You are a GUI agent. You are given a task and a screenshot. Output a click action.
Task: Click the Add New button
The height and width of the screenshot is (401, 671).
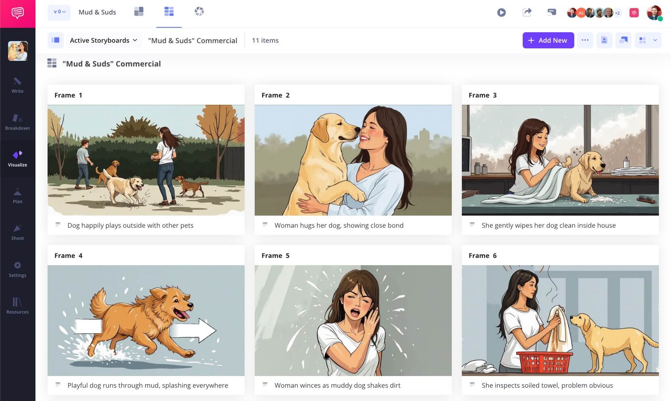pos(548,40)
